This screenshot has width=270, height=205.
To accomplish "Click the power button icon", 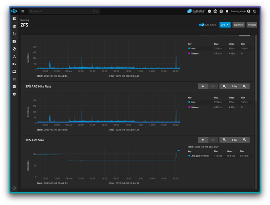I will pos(255,11).
